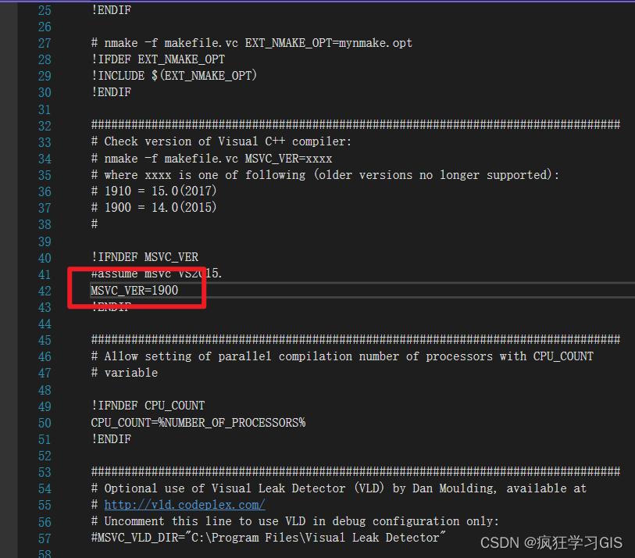Click the comment 'nmake -f makefile.vc MSVC_VER=xxxx'
The height and width of the screenshot is (558, 635).
click(218, 158)
